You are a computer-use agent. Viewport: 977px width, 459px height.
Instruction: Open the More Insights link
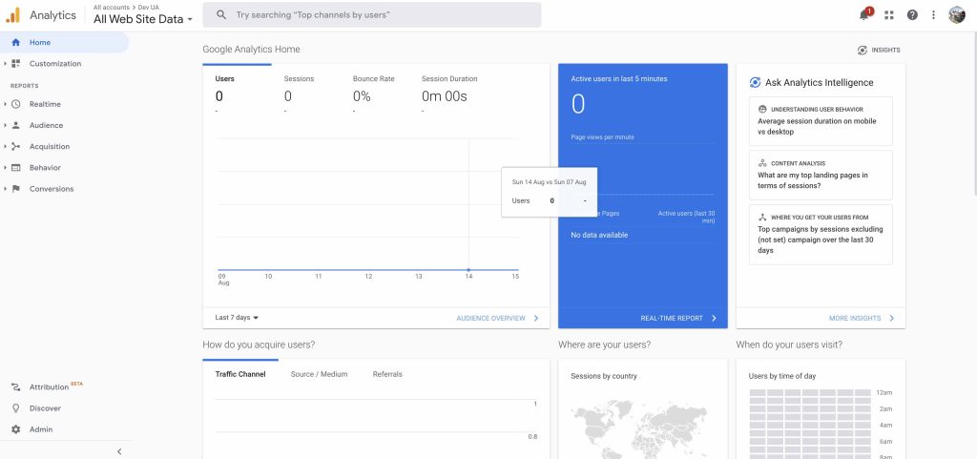coord(862,319)
